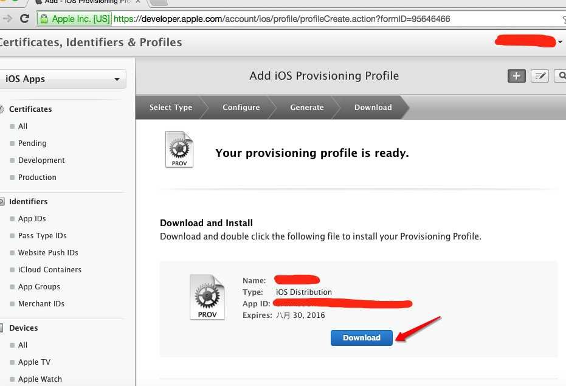Click the browser forward arrow
Image resolution: width=566 pixels, height=386 pixels.
point(7,19)
